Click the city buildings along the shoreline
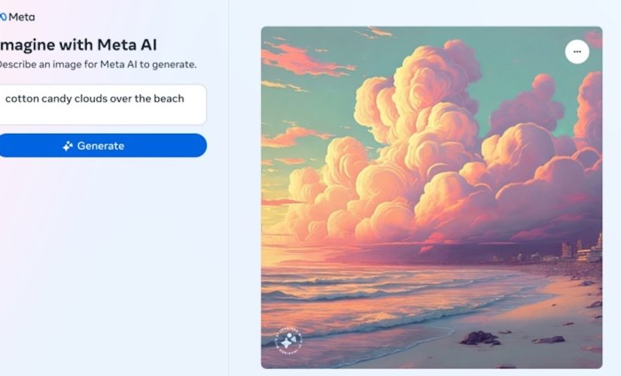Image resolution: width=621 pixels, height=376 pixels. tap(580, 250)
